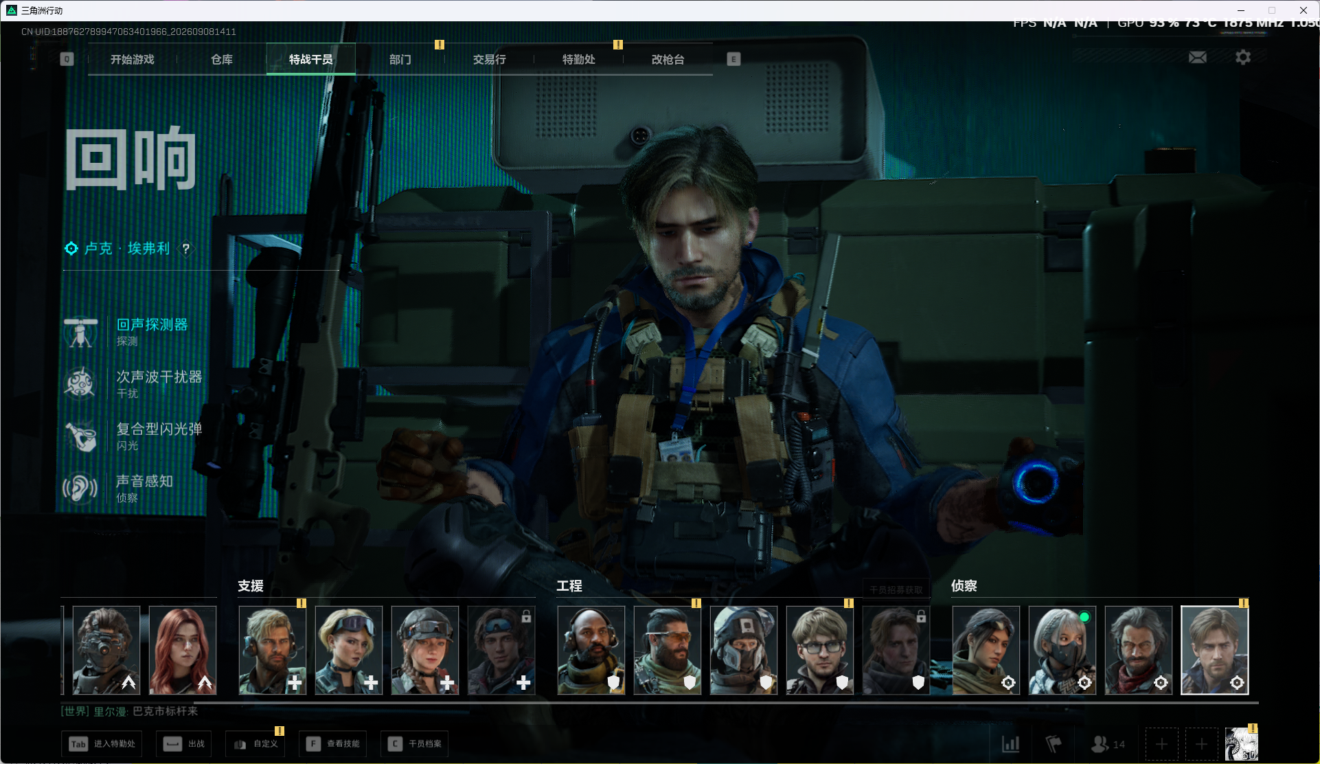Select the masked engineer wearing a helmet

point(744,650)
